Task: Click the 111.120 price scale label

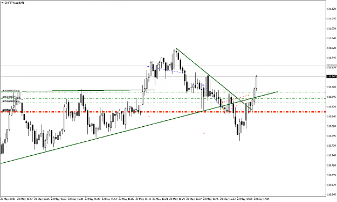Action: 331,9
